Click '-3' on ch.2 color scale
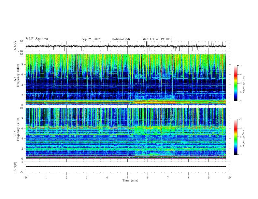 240,119
